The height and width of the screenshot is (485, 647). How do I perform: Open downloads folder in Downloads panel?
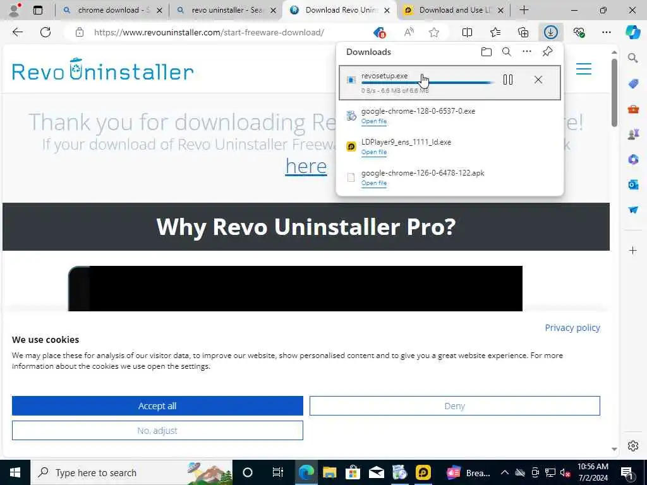487,52
